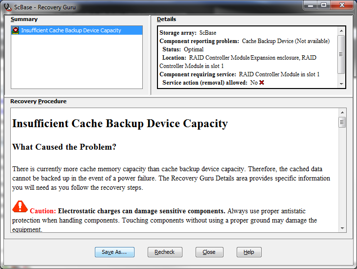This screenshot has width=357, height=269.
Task: Click the stethoscope icon in the title bar
Action: click(x=7, y=7)
